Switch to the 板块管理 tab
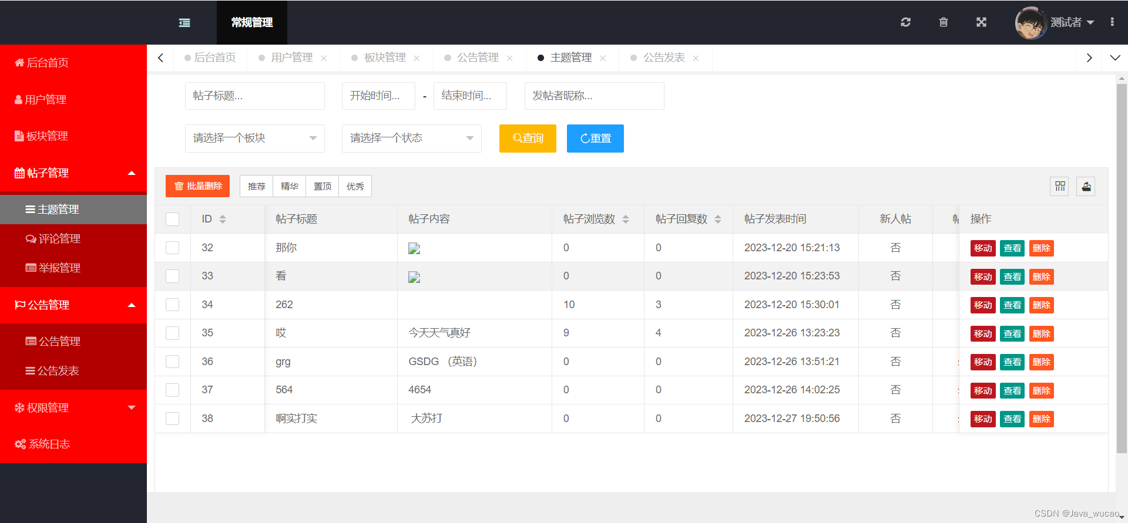The width and height of the screenshot is (1128, 523). tap(385, 58)
